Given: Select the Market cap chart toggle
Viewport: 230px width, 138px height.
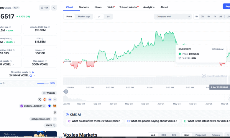Looking at the screenshot, I should 84,17.
